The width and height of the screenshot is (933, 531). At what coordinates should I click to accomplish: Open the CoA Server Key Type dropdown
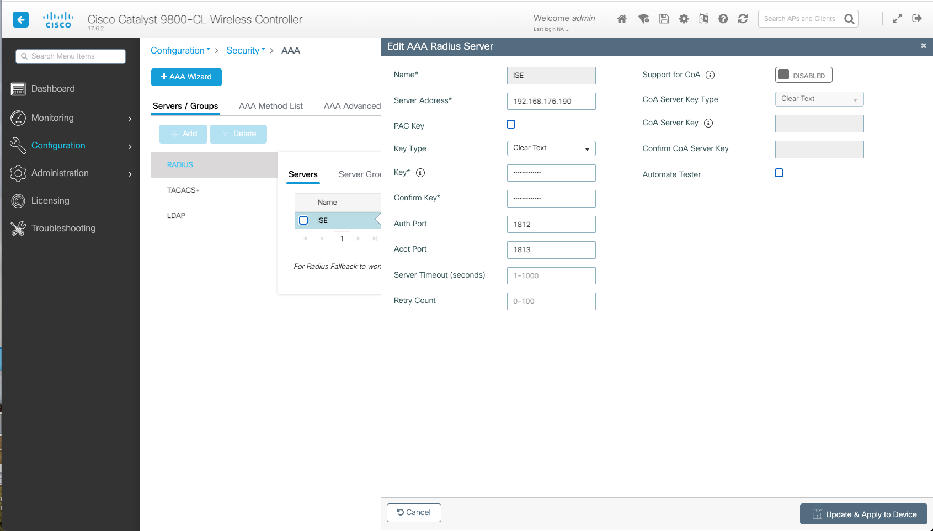tap(819, 99)
